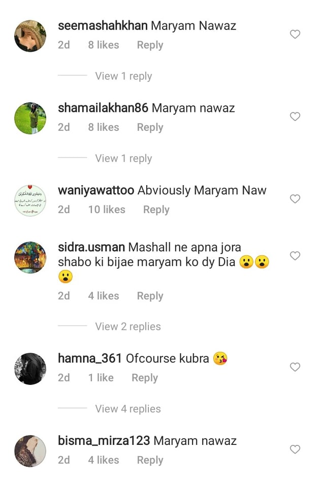Open the sidra.usman username link
Screen dimensions: 320x480
pyautogui.click(x=91, y=247)
